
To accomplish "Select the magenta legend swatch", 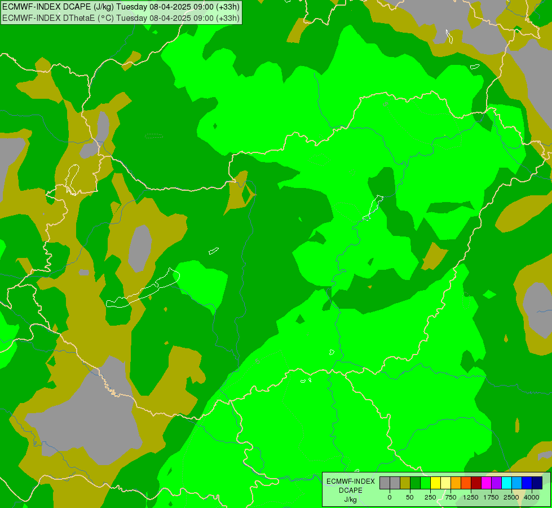I will [487, 483].
